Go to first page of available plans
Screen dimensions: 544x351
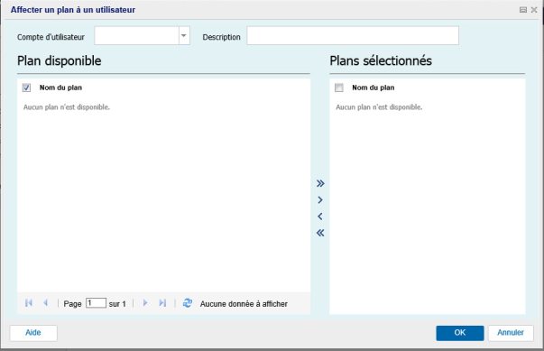pyautogui.click(x=29, y=303)
